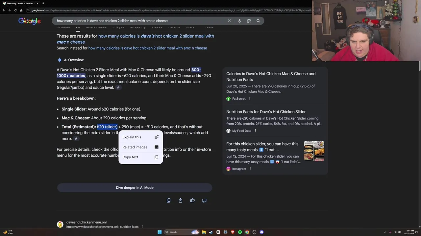Open 'Calories in Dave's Hot Chicken Mac & Cheese' result
Viewport: 421px width, 236px height.
[x=271, y=77]
